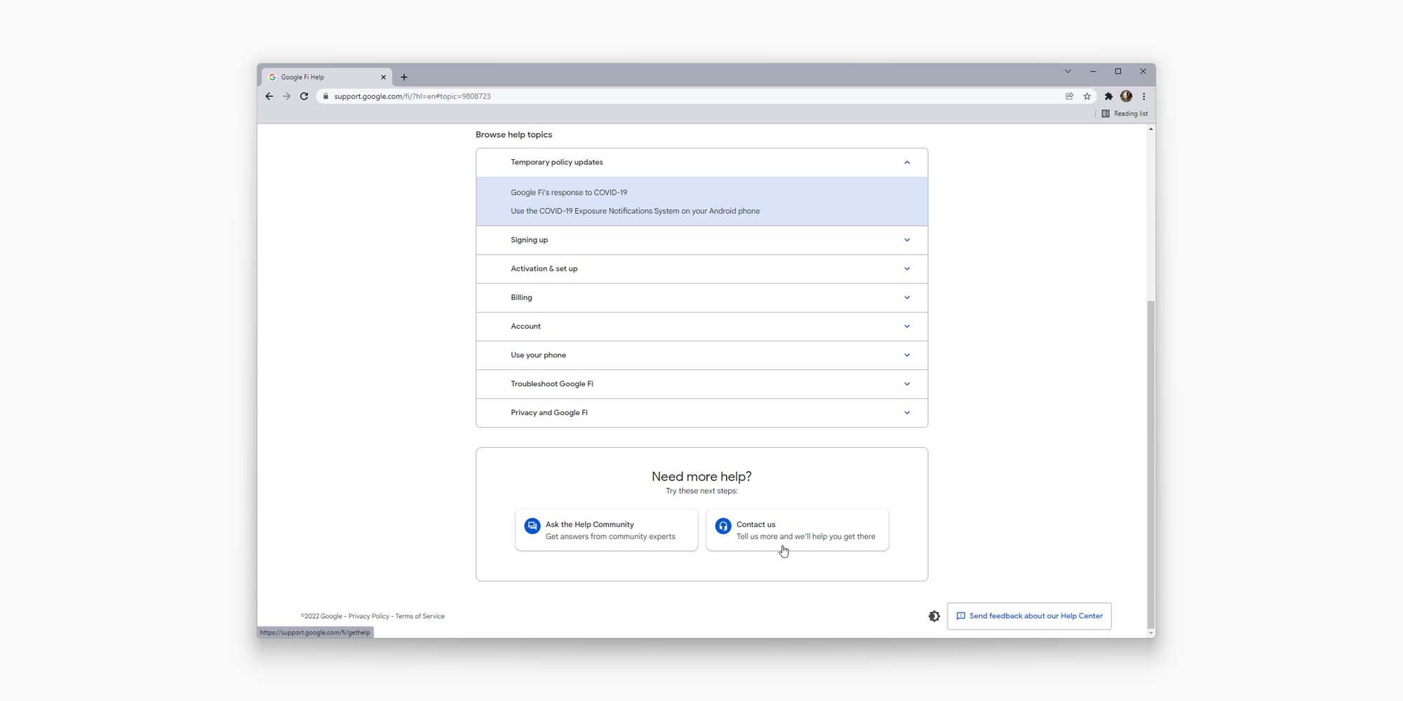1403x701 pixels.
Task: Click the back navigation arrow
Action: [x=269, y=96]
